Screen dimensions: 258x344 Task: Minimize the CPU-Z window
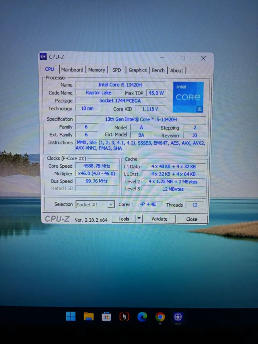[162, 58]
